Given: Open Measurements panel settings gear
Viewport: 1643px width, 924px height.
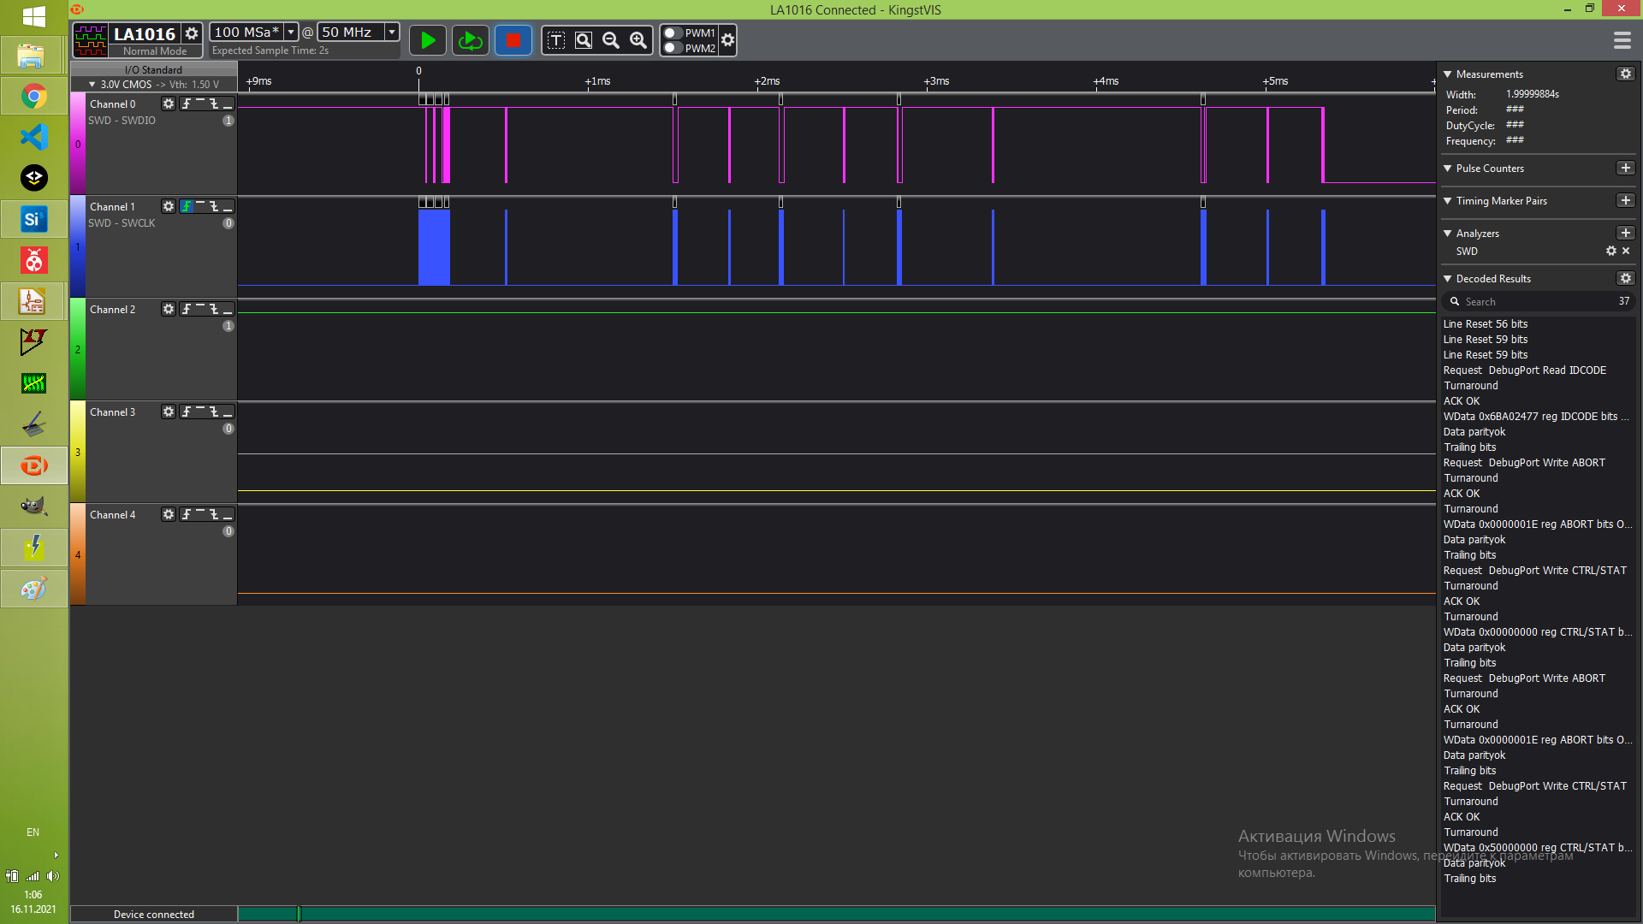Looking at the screenshot, I should pos(1626,74).
